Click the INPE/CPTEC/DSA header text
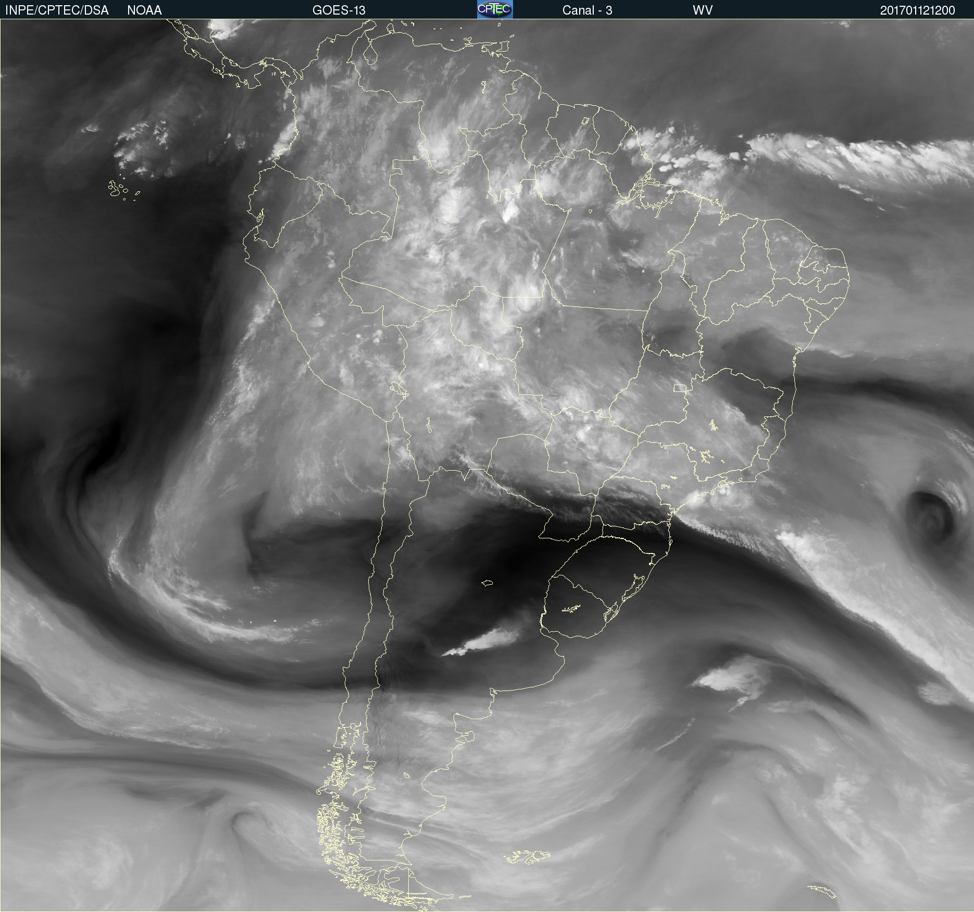 (x=57, y=10)
